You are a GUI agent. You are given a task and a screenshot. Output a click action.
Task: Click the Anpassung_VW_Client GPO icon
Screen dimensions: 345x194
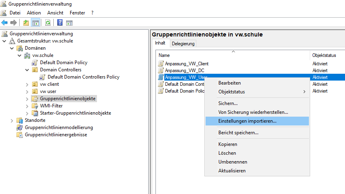pos(161,64)
